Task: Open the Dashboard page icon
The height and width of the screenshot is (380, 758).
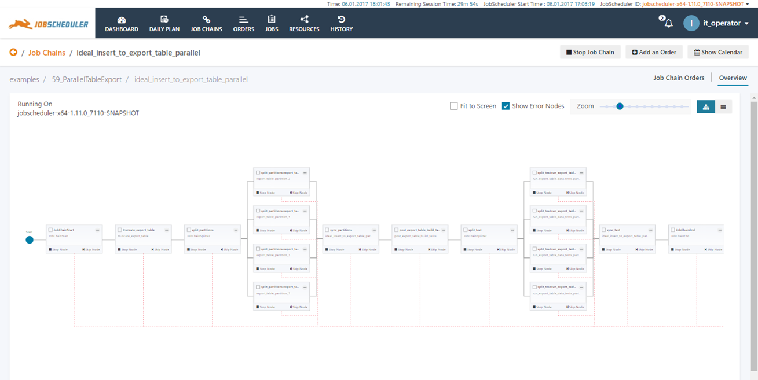Action: pos(122,20)
